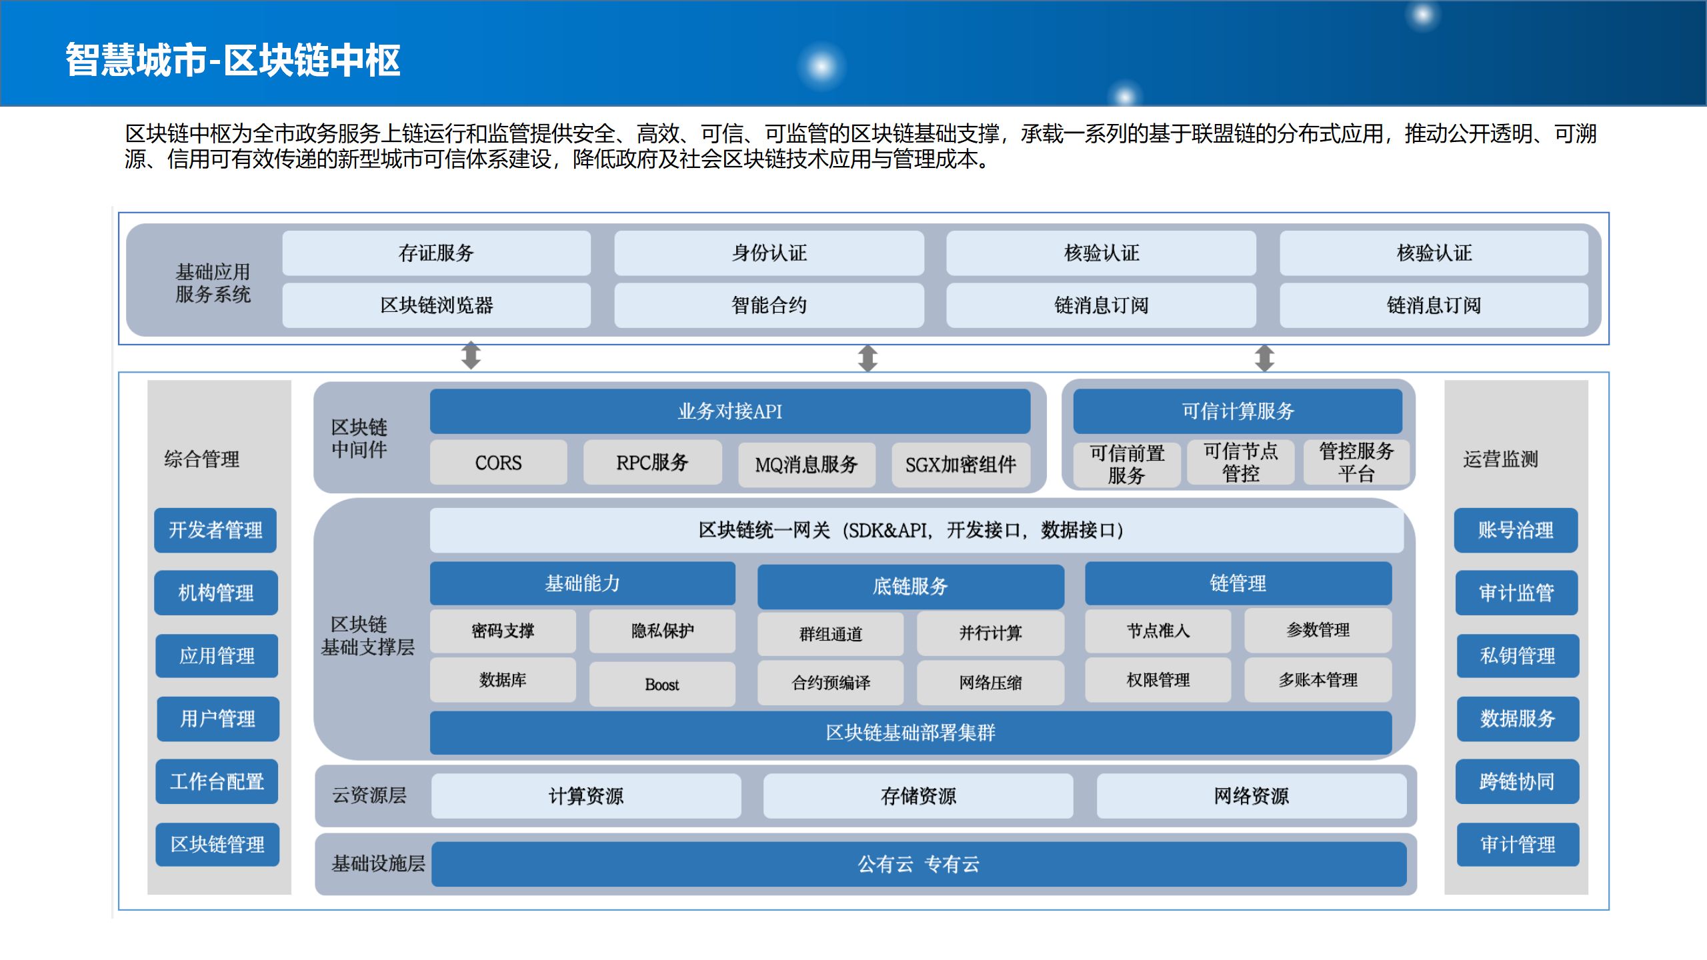Click the 运营监测 heading
The width and height of the screenshot is (1707, 960).
click(x=1500, y=459)
